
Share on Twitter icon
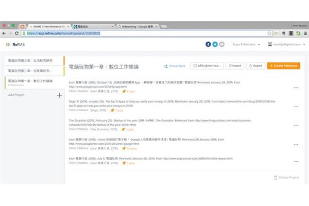(x=215, y=44)
